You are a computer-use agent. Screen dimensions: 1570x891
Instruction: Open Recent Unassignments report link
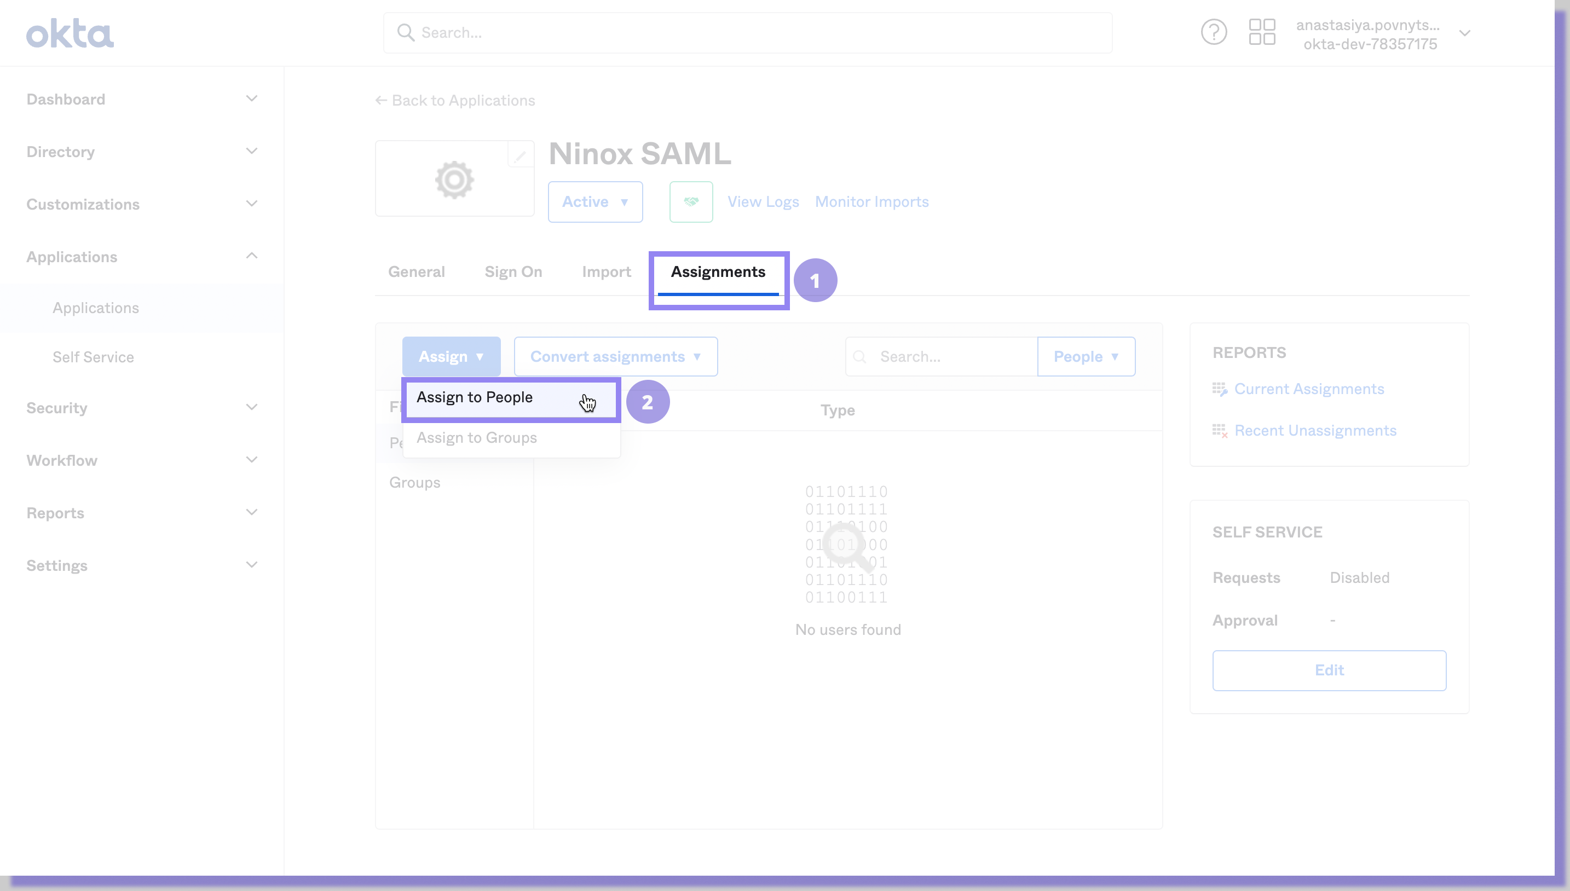point(1315,431)
